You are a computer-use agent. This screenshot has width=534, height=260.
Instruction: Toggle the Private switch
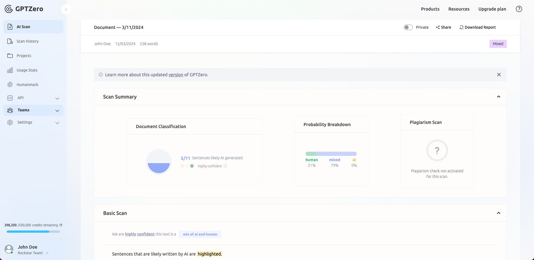(x=408, y=27)
